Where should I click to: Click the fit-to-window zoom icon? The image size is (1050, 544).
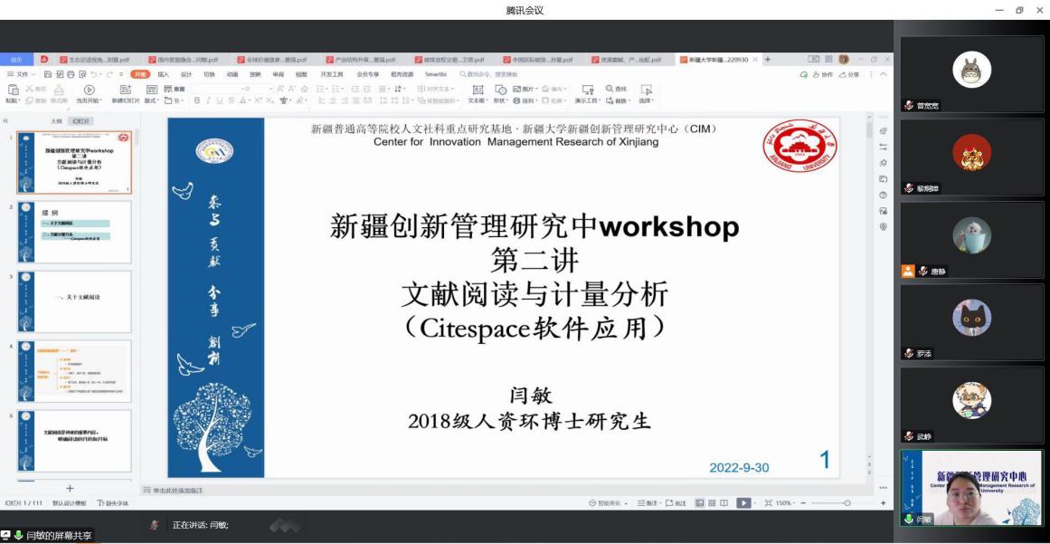click(769, 503)
